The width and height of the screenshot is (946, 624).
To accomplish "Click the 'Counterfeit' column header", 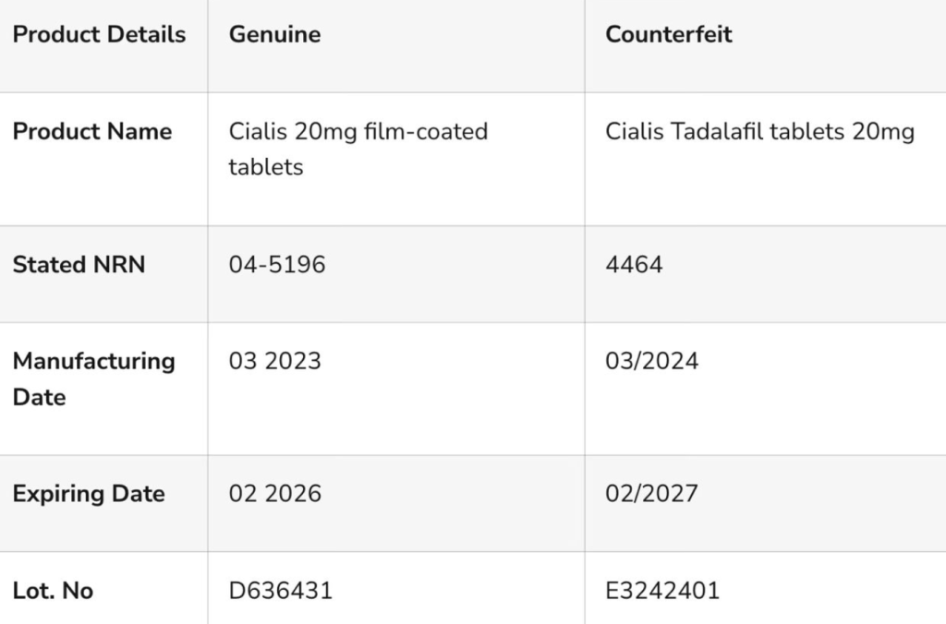I will (x=668, y=35).
